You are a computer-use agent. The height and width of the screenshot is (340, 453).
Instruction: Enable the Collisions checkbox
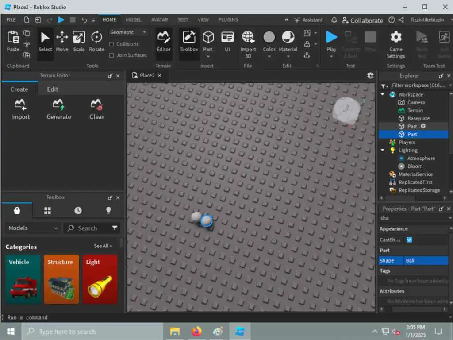tap(111, 44)
